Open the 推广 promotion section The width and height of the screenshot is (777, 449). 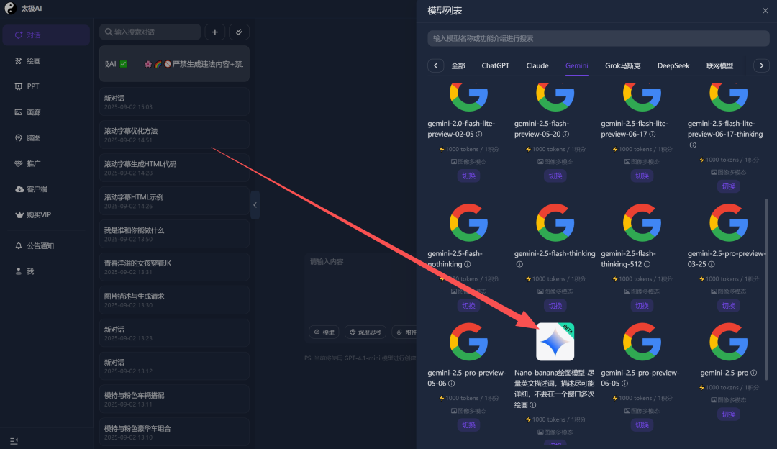pos(46,163)
